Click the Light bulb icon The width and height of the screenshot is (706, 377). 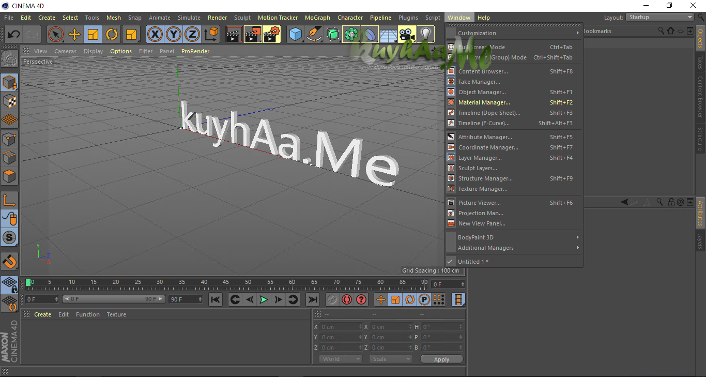tap(425, 35)
